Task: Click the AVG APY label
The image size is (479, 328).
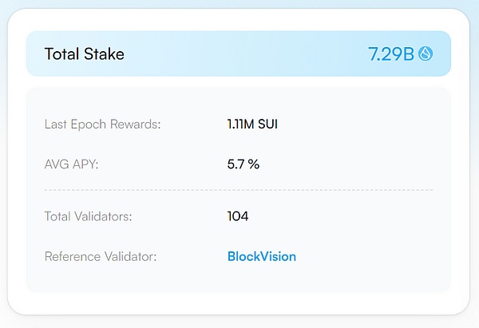Action: 73,164
